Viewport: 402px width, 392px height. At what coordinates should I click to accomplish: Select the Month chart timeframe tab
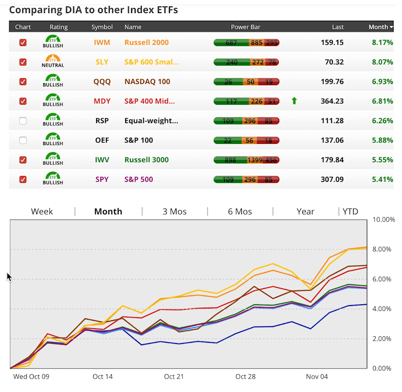pos(108,211)
